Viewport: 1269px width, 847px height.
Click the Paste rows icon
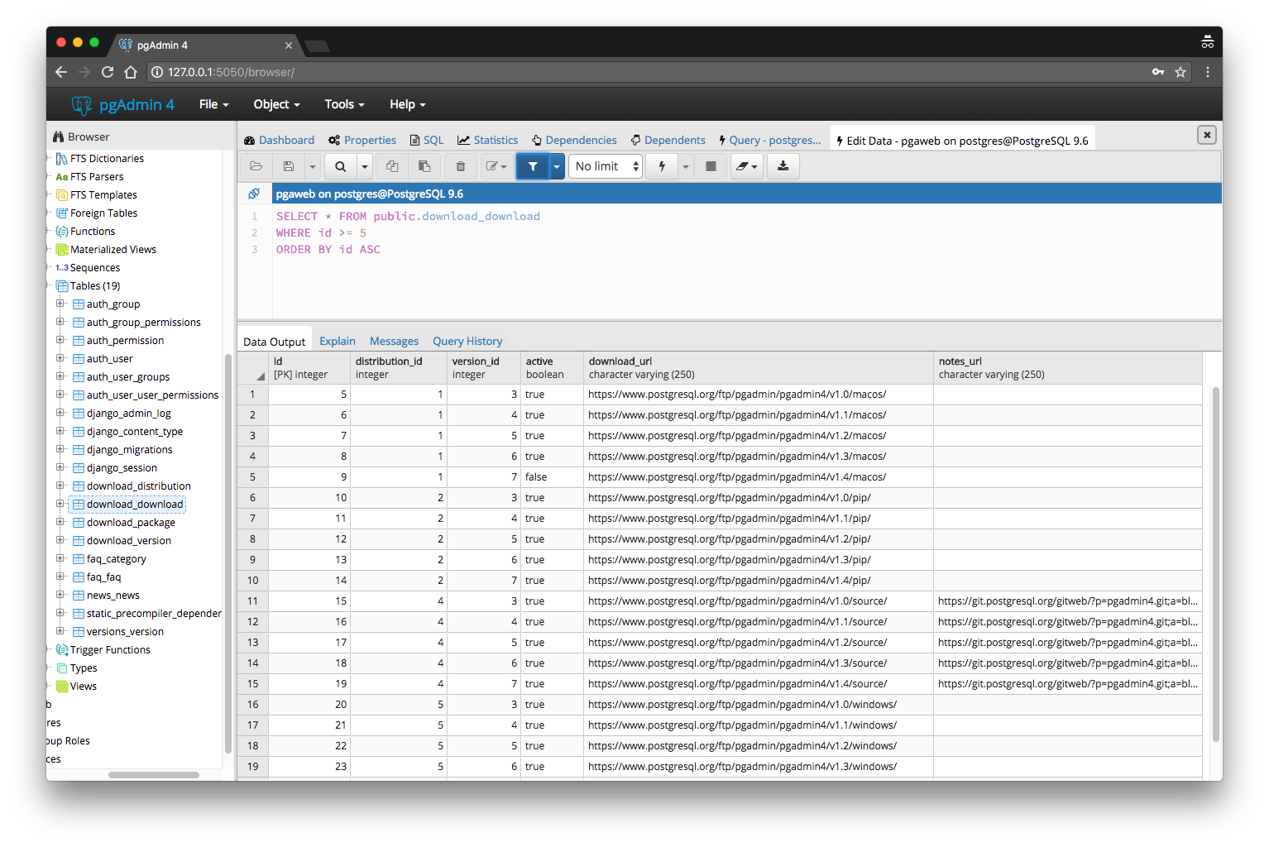pos(424,166)
